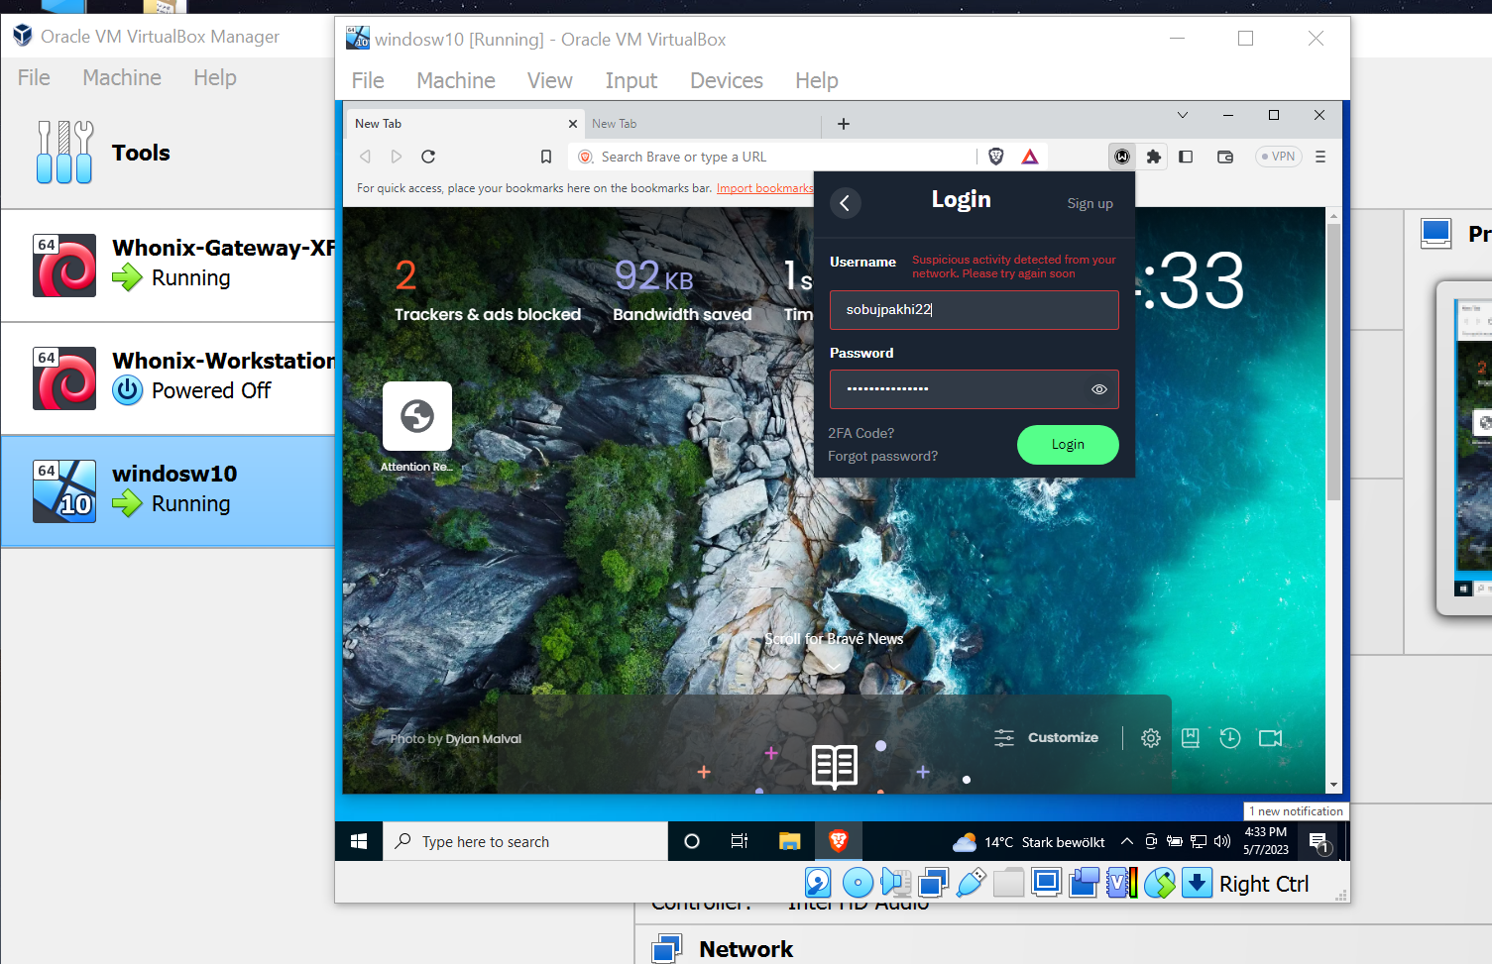Click the Attention Re... shortcut tile
This screenshot has height=964, width=1492.
(x=417, y=427)
